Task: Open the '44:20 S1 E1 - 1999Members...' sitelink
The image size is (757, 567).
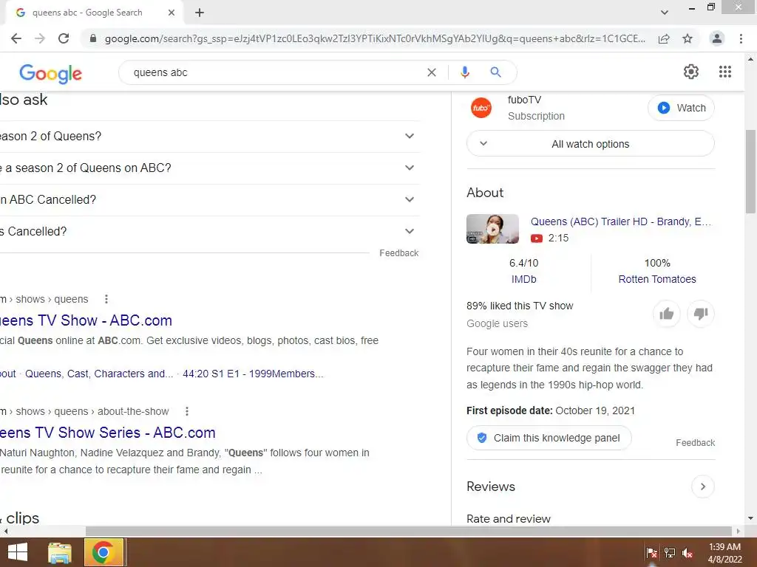Action: point(253,374)
